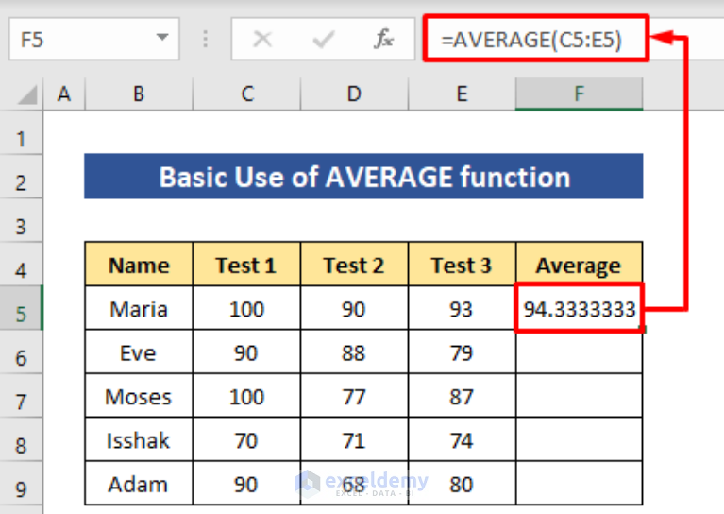Click the 'Test 1' header cell
This screenshot has height=514, width=724.
(246, 264)
